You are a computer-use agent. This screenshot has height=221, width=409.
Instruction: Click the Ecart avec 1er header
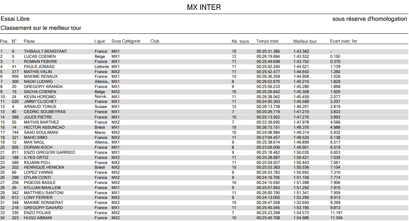click(343, 41)
